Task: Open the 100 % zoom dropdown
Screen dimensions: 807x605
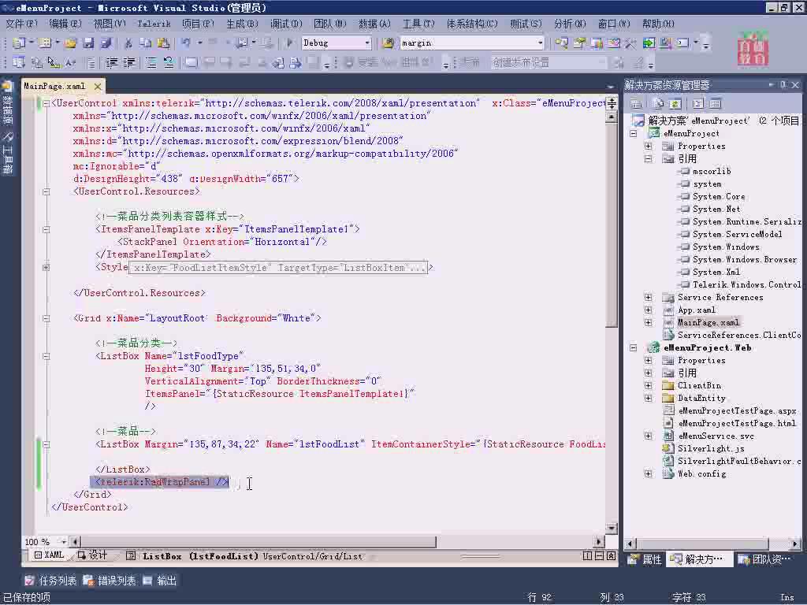Action: (63, 542)
